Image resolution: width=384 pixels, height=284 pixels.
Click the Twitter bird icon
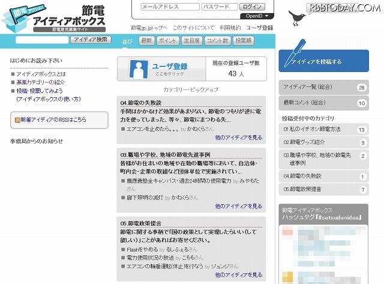tap(297, 18)
